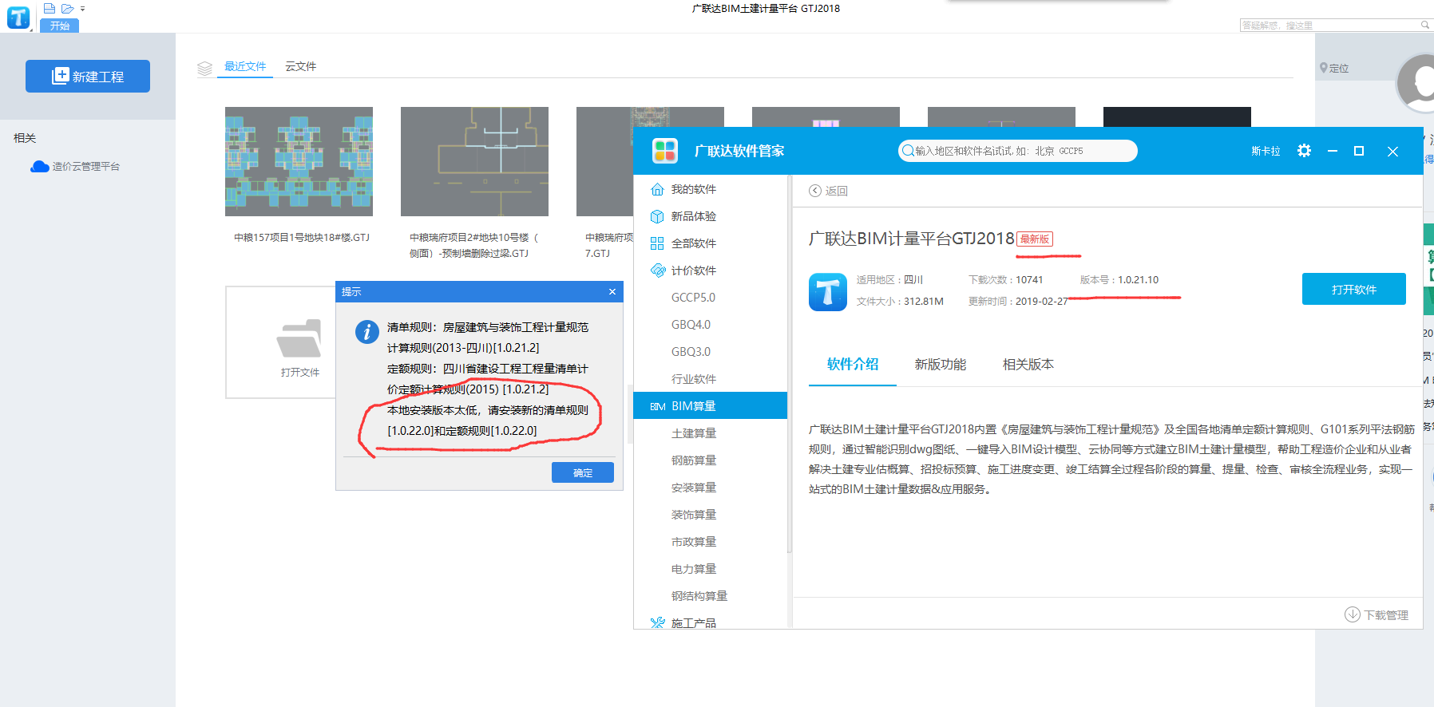Click the 全部软件 grid icon
1434x707 pixels.
(657, 243)
